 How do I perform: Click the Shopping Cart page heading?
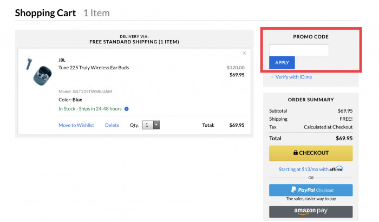[x=45, y=12]
